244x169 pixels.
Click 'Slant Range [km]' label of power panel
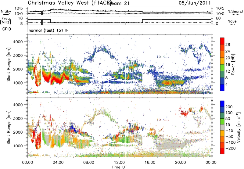click(x=9, y=64)
